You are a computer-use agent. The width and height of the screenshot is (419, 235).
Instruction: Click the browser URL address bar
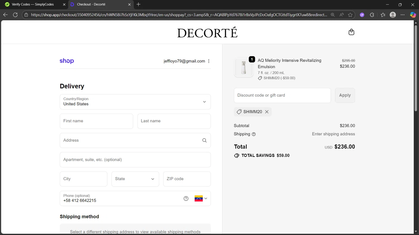179,15
